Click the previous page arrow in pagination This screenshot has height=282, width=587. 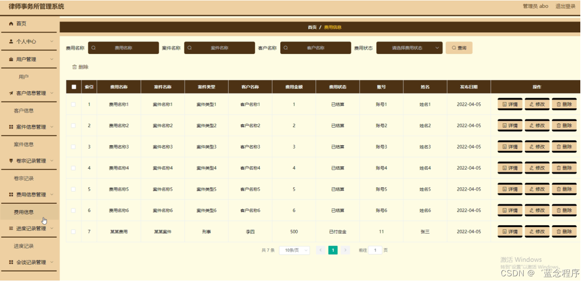click(321, 251)
